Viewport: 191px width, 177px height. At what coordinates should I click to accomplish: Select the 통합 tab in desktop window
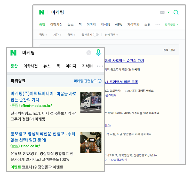click(x=42, y=24)
